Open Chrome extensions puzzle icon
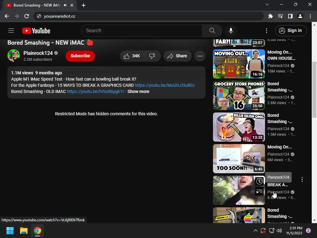Screen dimensions: 317x238 click(271, 16)
